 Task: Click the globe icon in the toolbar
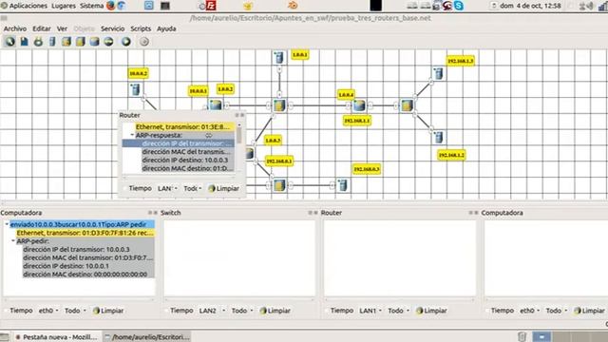point(10,42)
